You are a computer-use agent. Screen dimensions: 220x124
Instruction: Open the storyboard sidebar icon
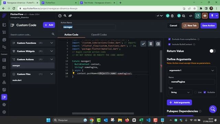pos(4,47)
